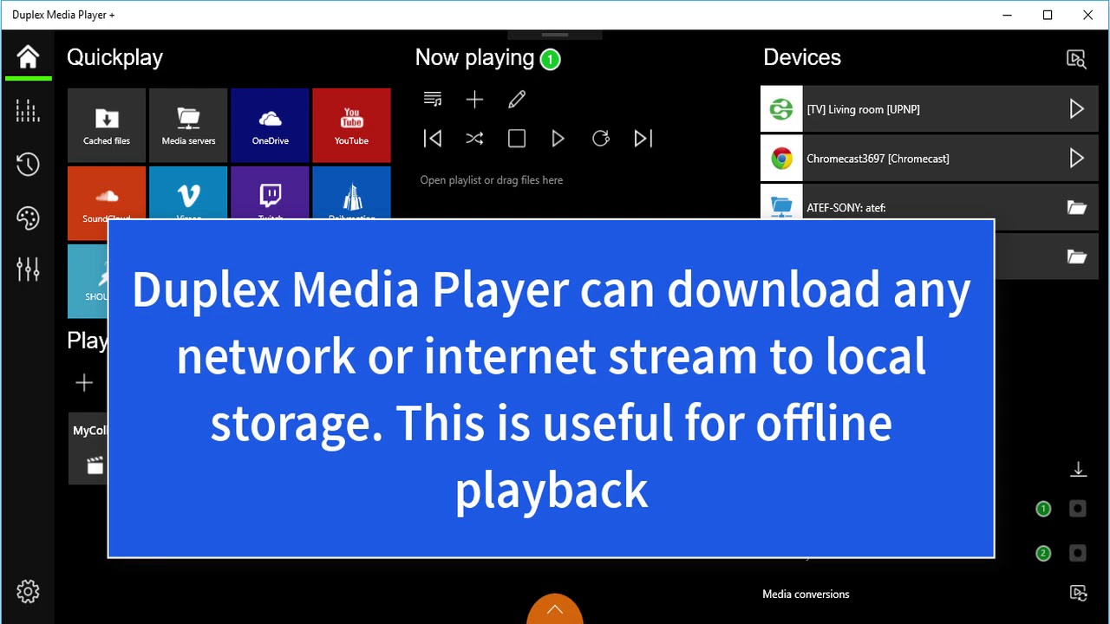
Task: Search for devices icon beside Devices heading
Action: 1076,59
